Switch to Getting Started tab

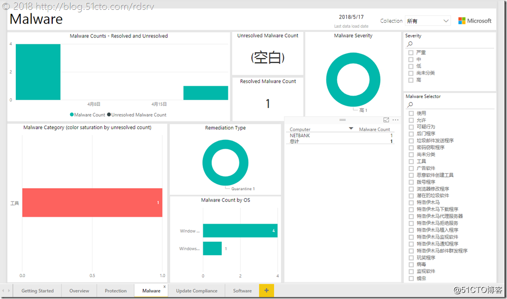(x=37, y=291)
